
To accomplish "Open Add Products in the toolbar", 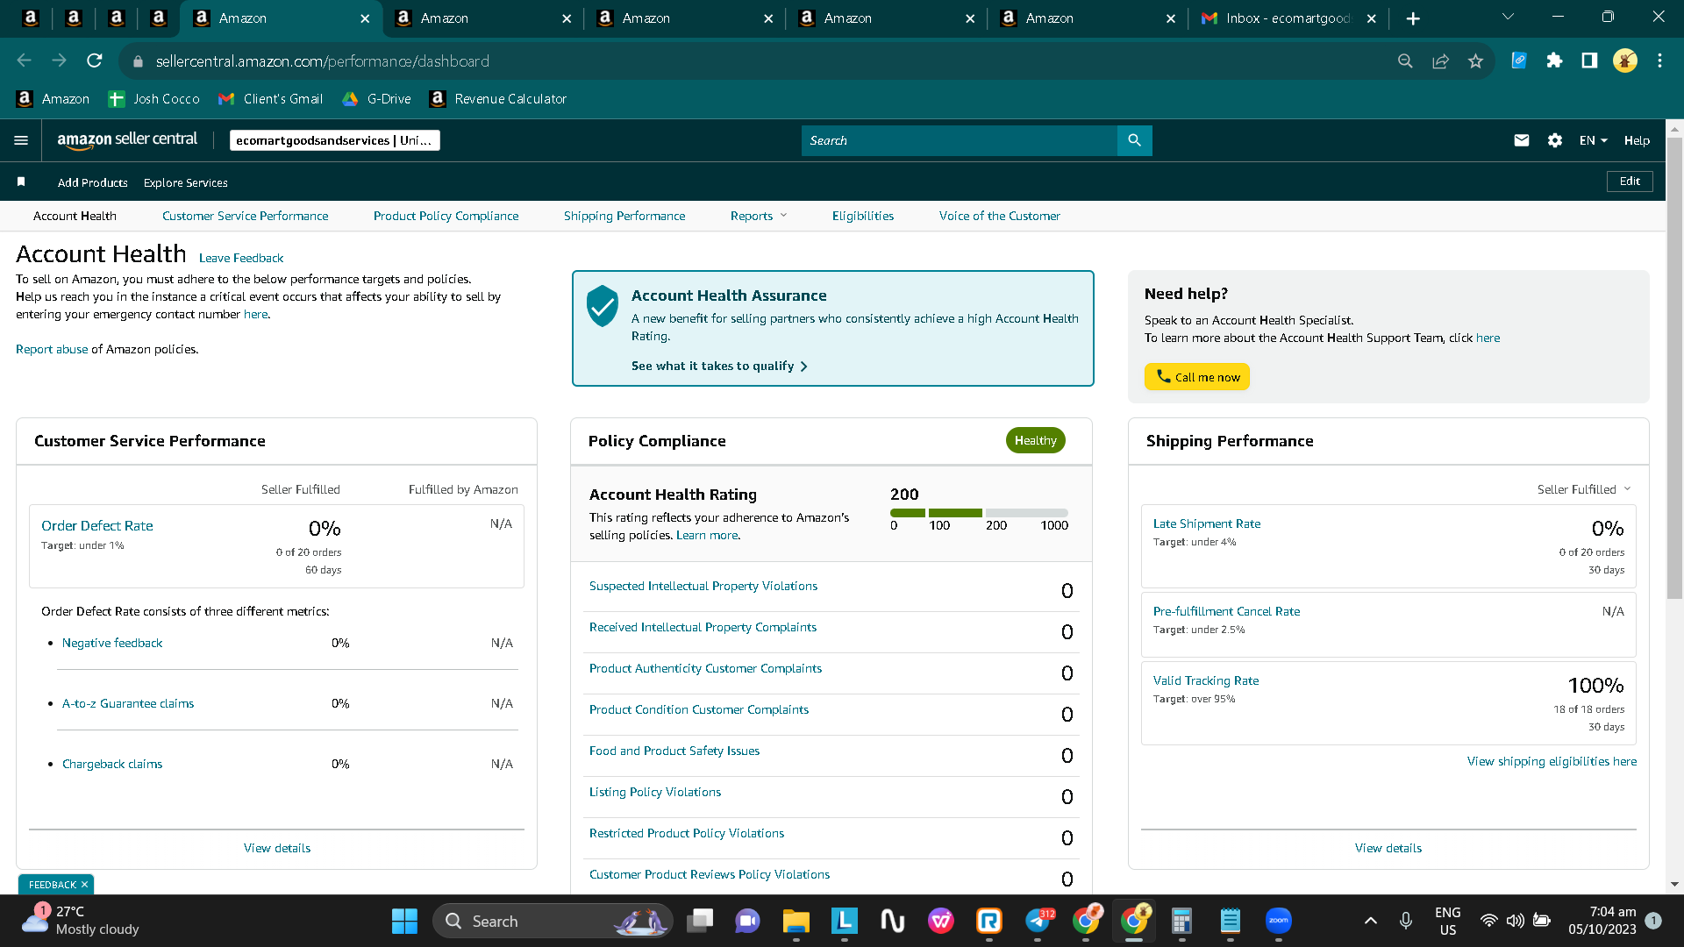I will click(93, 182).
